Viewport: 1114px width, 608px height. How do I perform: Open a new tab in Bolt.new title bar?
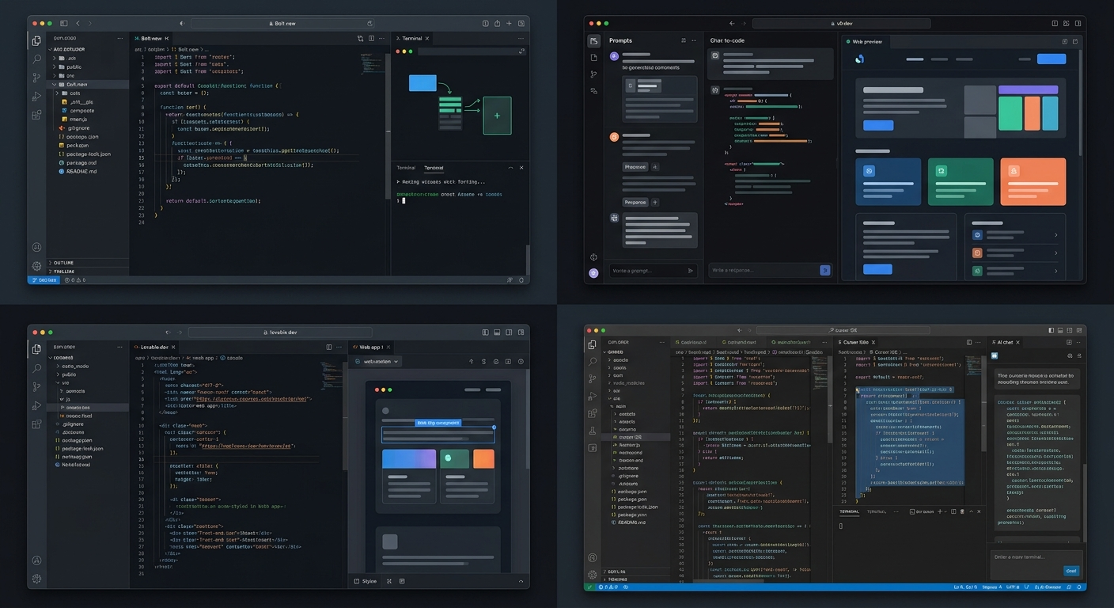(509, 24)
